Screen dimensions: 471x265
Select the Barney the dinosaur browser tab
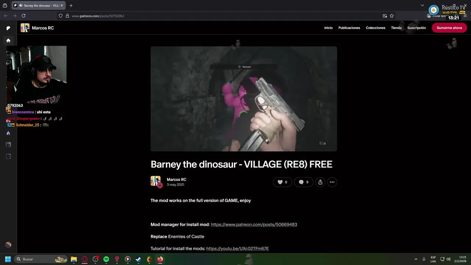point(39,6)
